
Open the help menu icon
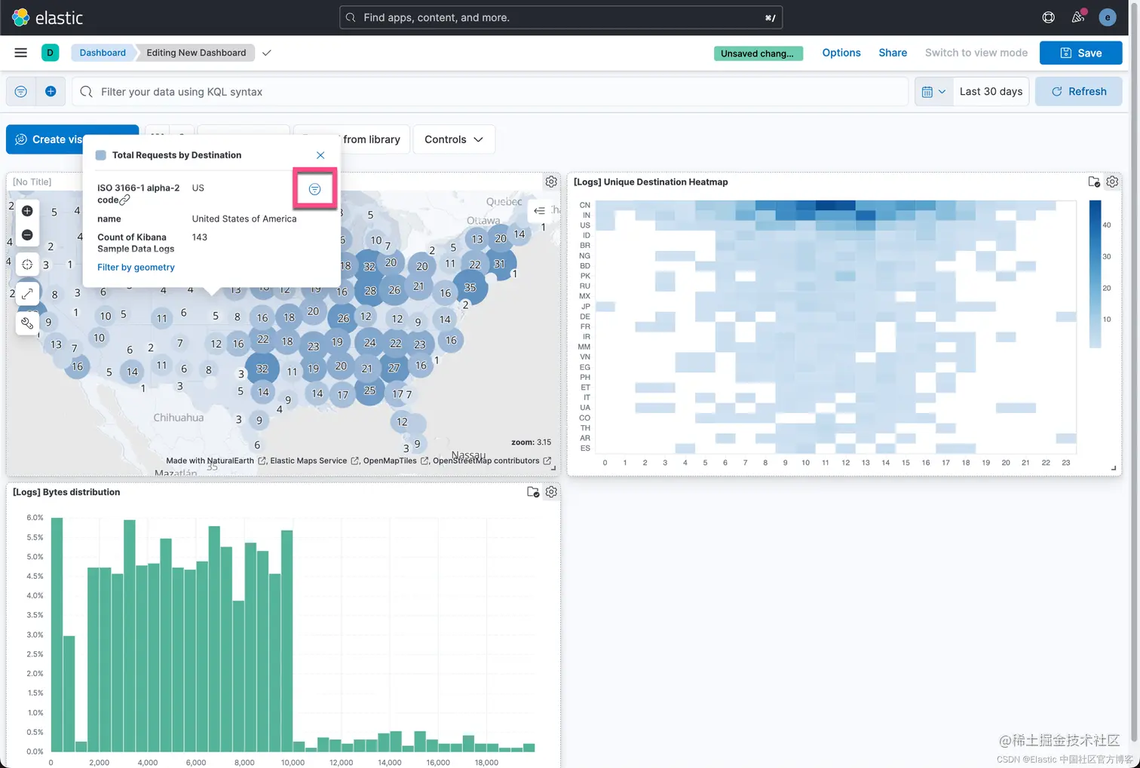[x=1048, y=17]
